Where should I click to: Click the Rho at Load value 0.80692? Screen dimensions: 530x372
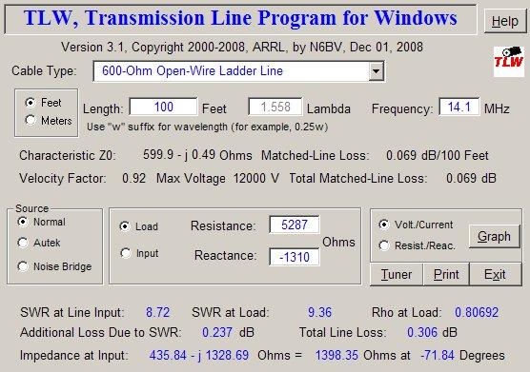(477, 312)
